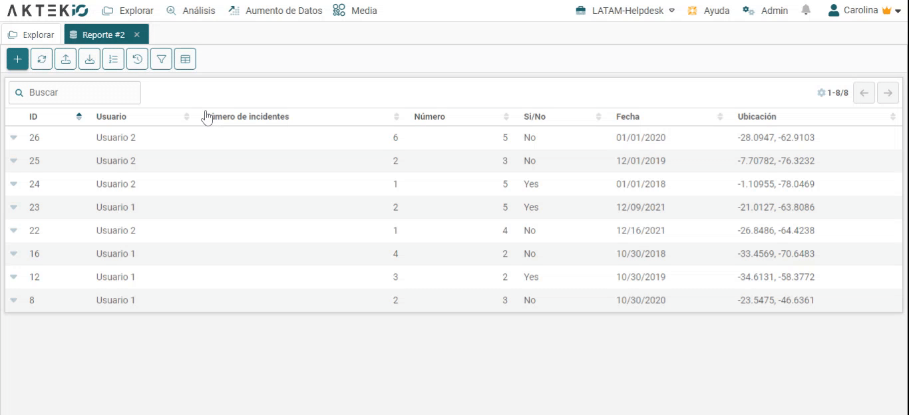
Task: Expand row 25 options arrow
Action: pyautogui.click(x=13, y=161)
